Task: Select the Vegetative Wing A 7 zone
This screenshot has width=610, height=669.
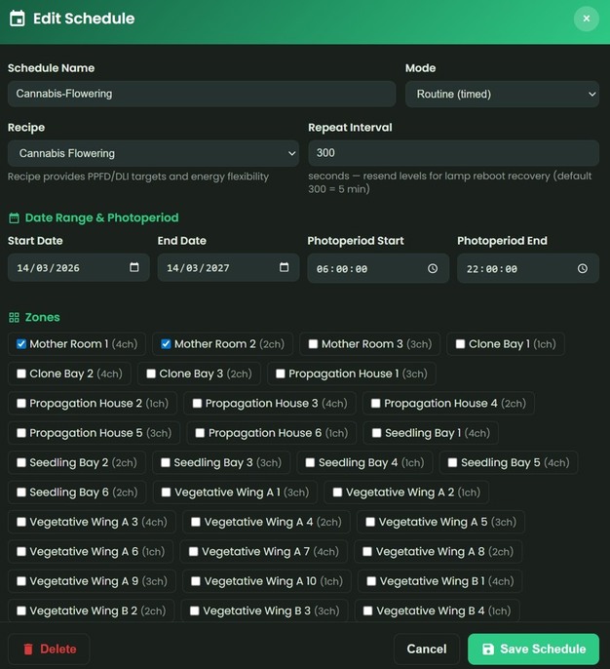Action: pyautogui.click(x=194, y=551)
